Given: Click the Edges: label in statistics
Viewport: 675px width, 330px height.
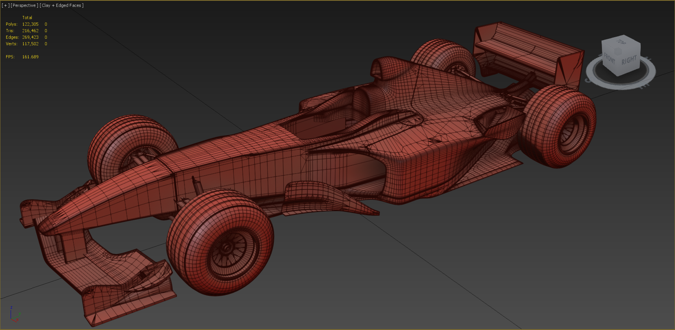Looking at the screenshot, I should coord(12,37).
